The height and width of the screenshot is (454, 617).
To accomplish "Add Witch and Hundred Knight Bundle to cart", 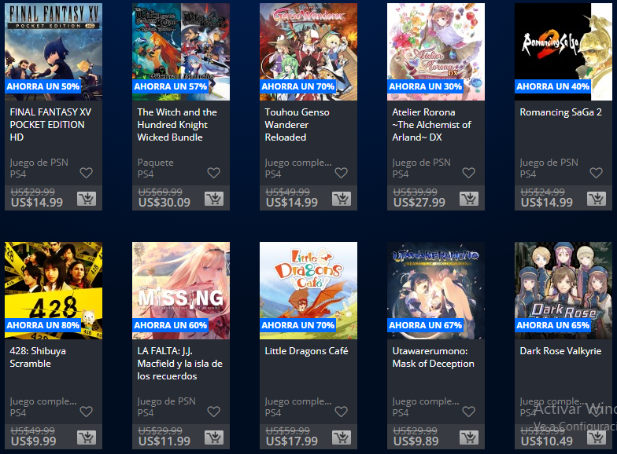I will 214,199.
